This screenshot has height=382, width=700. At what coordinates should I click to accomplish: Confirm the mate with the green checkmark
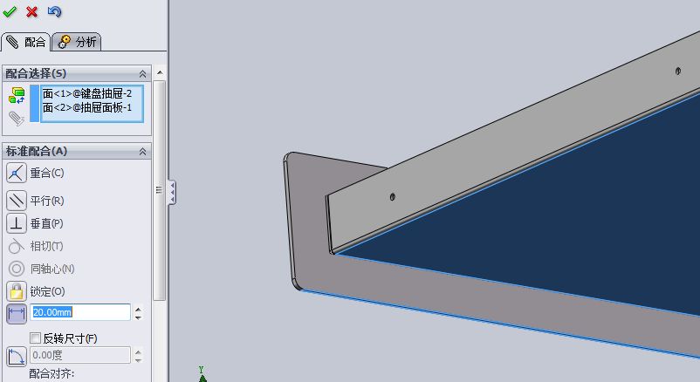click(10, 11)
